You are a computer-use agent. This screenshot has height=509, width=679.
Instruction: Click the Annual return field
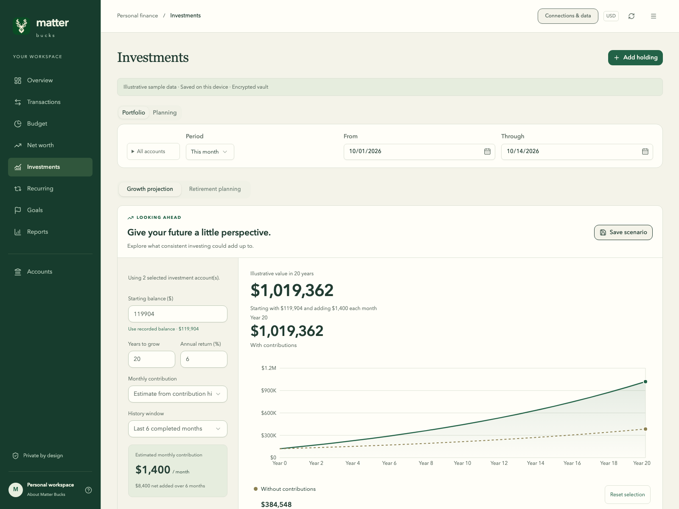tap(204, 359)
